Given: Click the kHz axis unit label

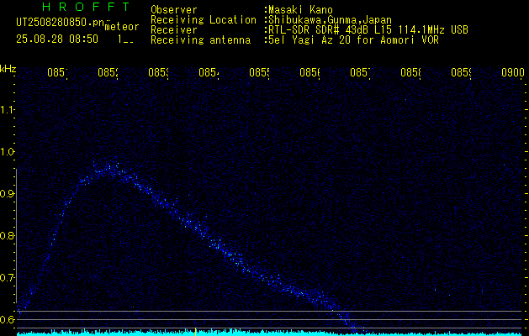Looking at the screenshot, I should coord(8,69).
